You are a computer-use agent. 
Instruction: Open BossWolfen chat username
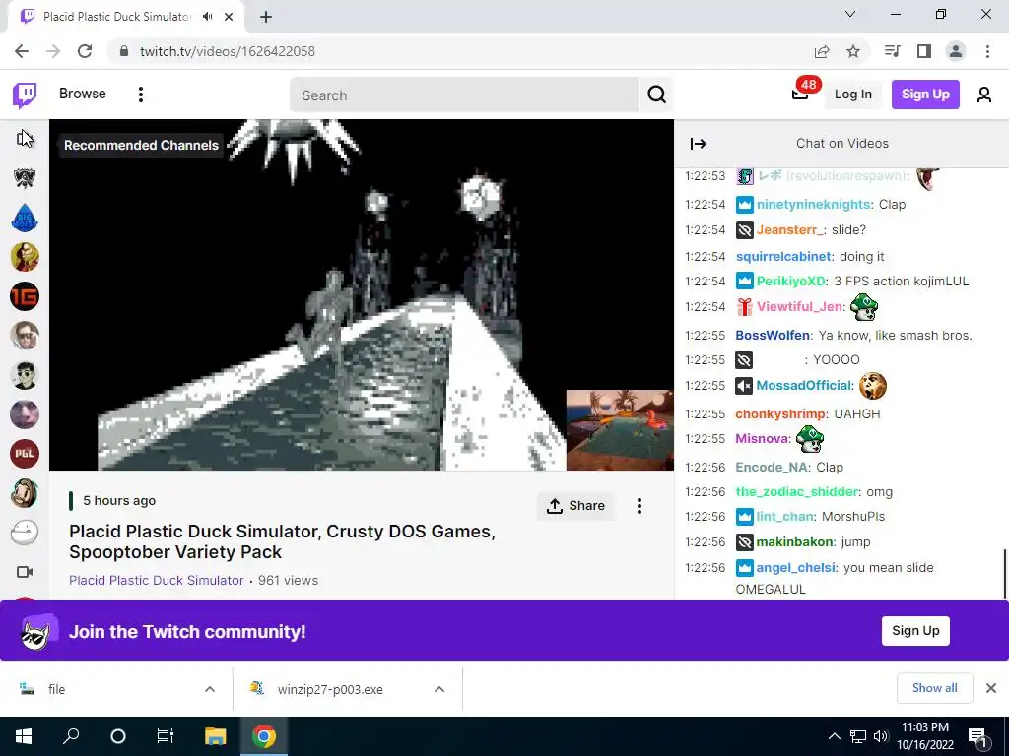[773, 335]
